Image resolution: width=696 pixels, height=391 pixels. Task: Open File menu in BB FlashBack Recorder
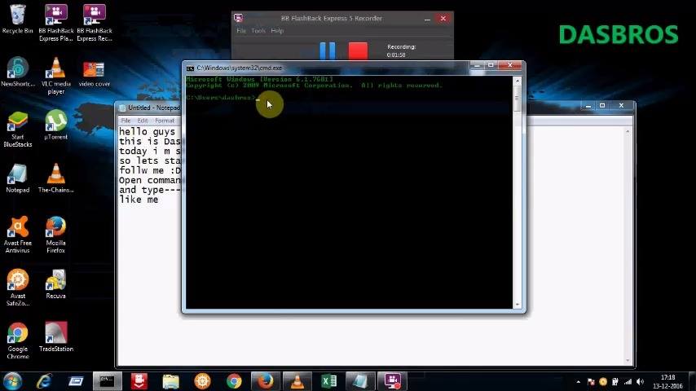[241, 31]
